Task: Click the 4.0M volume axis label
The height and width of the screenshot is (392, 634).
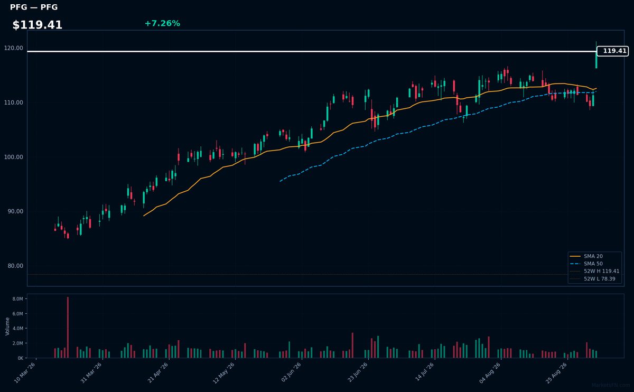Action: click(x=18, y=329)
